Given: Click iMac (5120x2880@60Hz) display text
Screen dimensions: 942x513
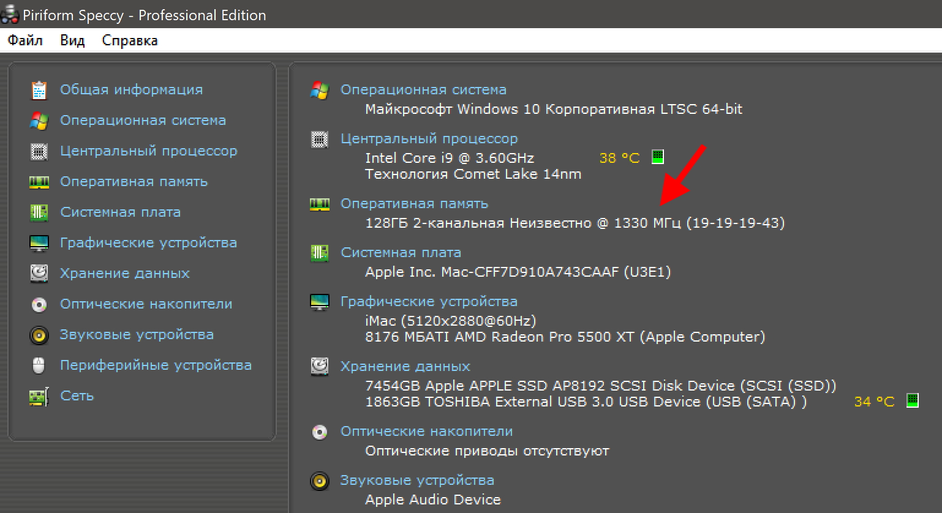Looking at the screenshot, I should click(x=450, y=321).
